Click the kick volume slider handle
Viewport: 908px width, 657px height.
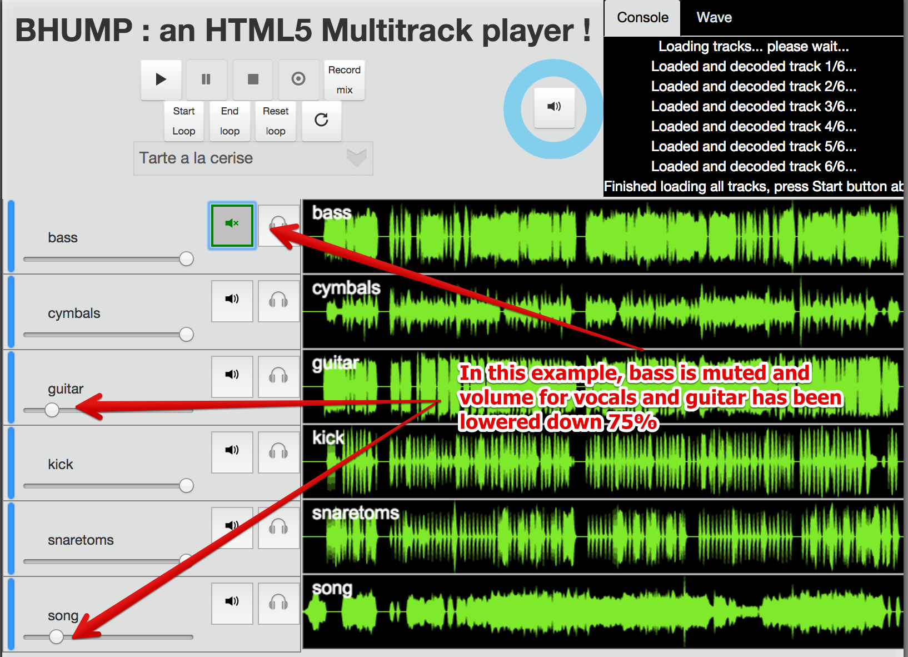pos(186,485)
